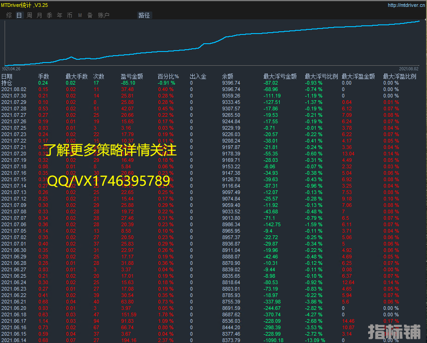Click profit value 151.59

point(129,314)
